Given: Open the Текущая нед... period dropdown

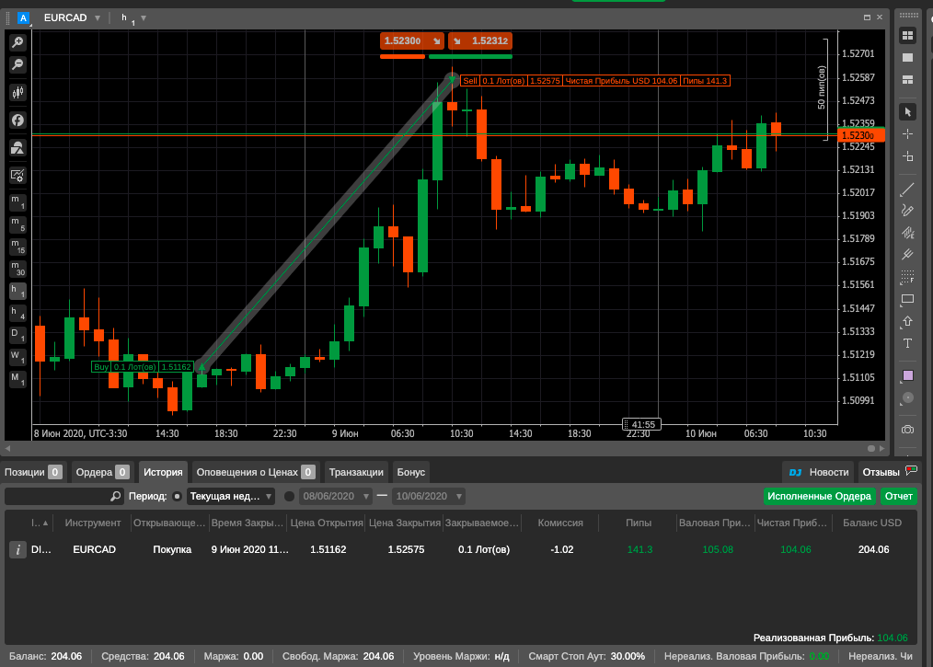Looking at the screenshot, I should point(231,496).
